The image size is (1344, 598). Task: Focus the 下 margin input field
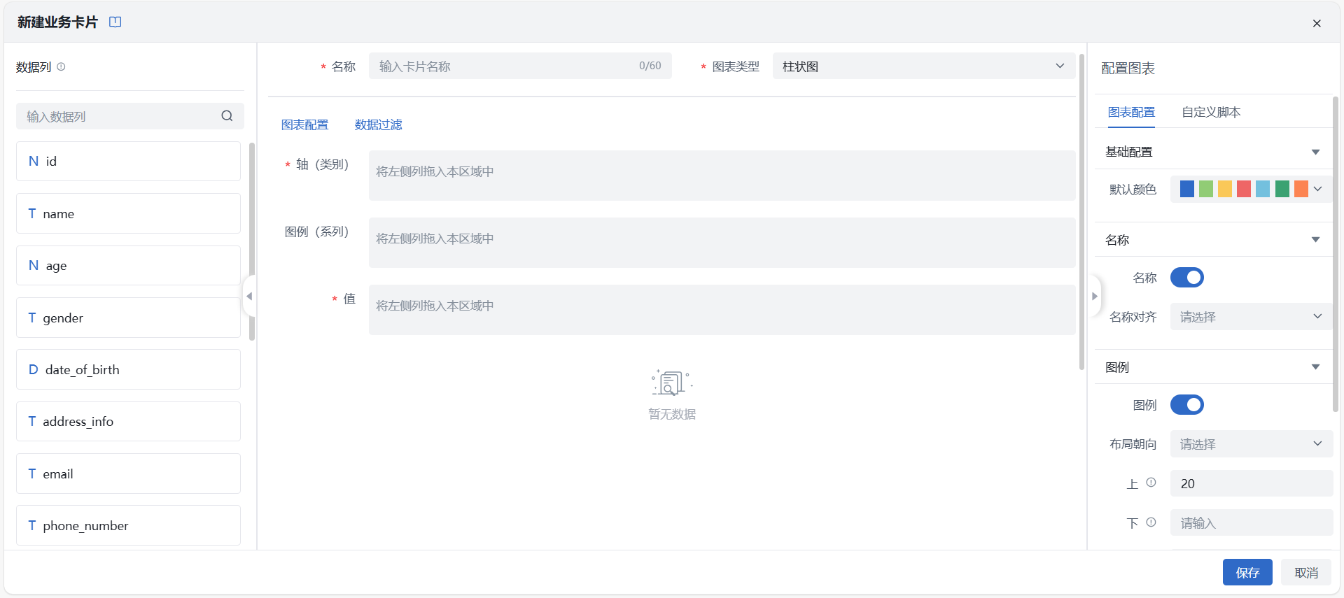1252,522
